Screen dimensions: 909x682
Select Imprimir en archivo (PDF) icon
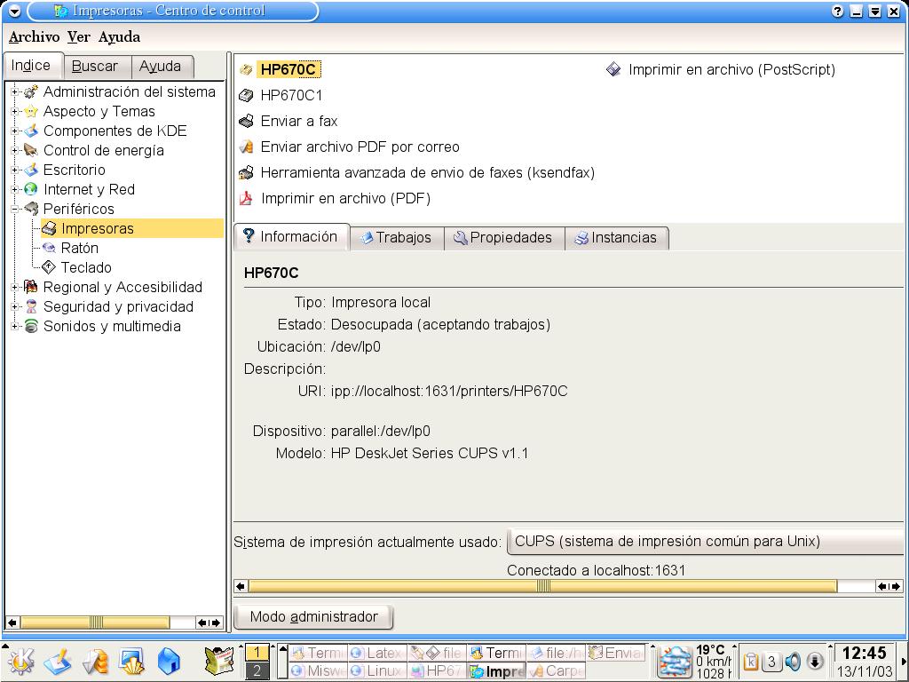tap(246, 198)
